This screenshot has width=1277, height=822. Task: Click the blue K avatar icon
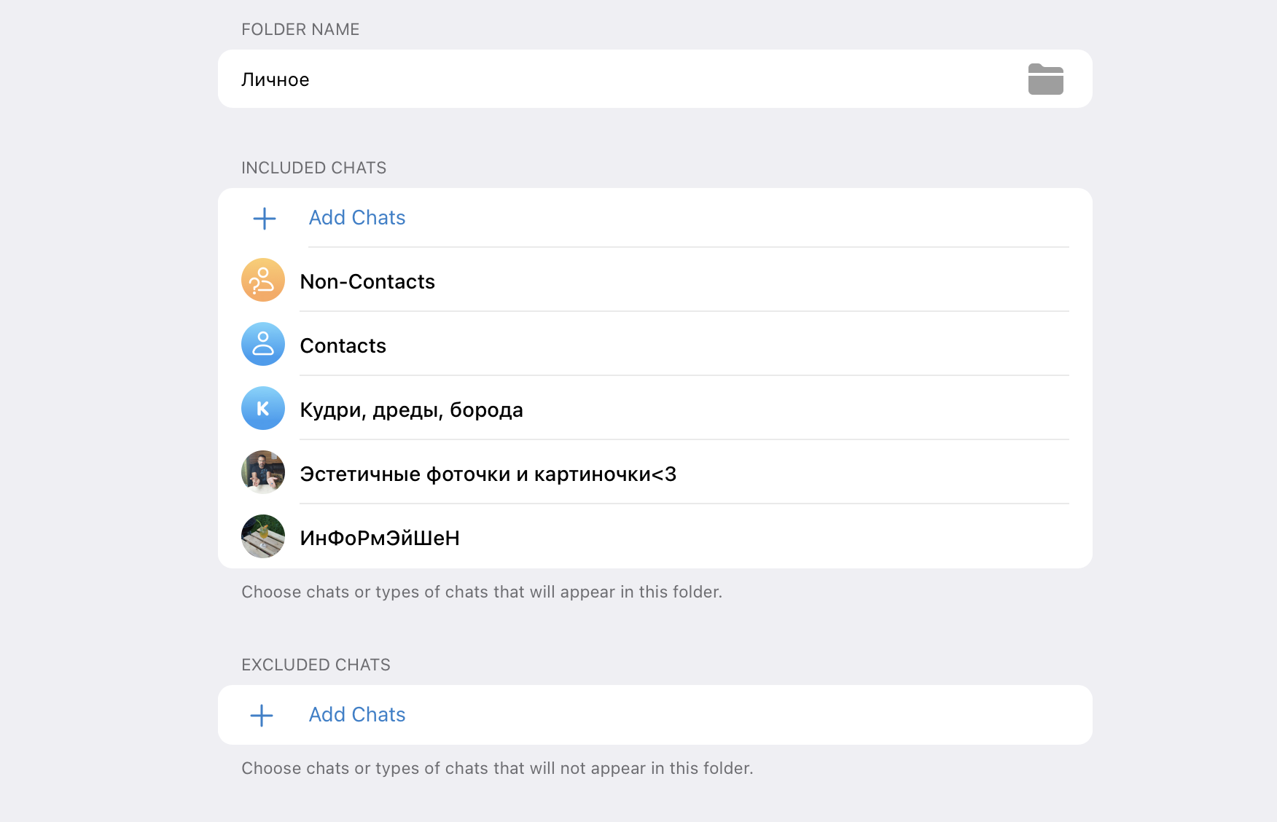[x=263, y=409]
